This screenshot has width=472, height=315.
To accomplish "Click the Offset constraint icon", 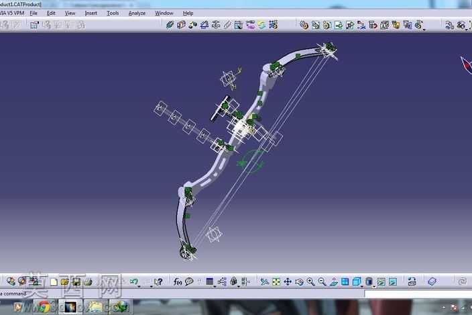I will (192, 25).
